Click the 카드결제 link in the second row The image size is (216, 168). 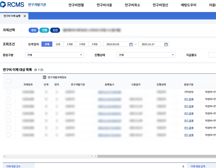(189, 99)
